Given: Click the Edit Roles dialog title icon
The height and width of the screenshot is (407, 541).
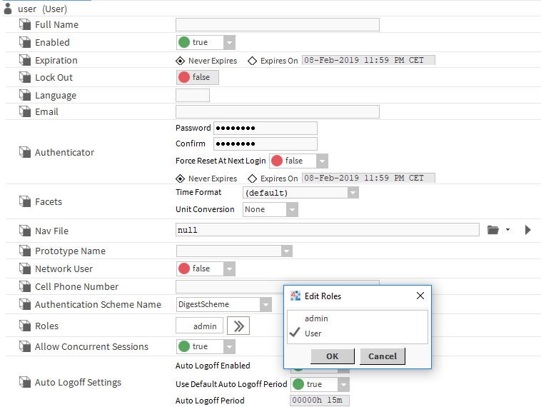Looking at the screenshot, I should (295, 296).
